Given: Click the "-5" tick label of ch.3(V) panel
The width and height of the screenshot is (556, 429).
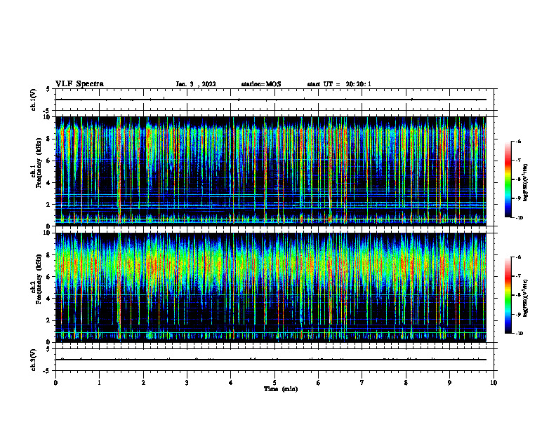Looking at the screenshot, I should point(47,371).
